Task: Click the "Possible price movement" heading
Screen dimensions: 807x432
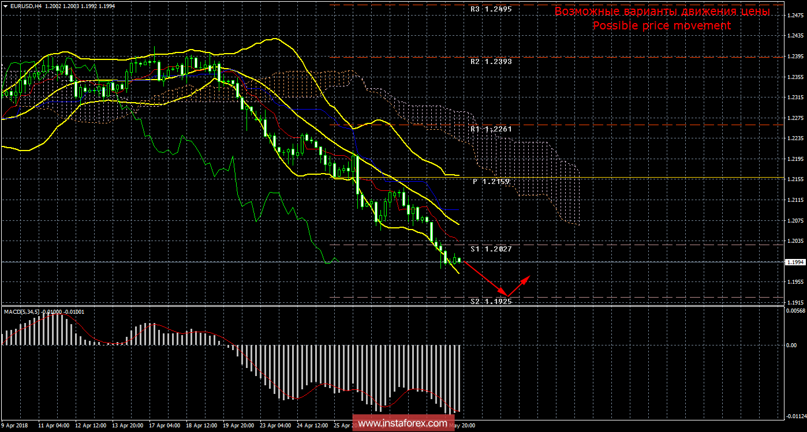Action: (x=662, y=26)
